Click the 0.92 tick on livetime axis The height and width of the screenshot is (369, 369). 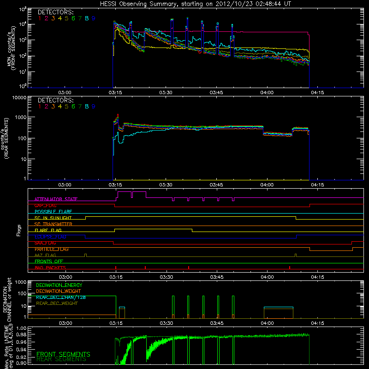tap(22, 357)
